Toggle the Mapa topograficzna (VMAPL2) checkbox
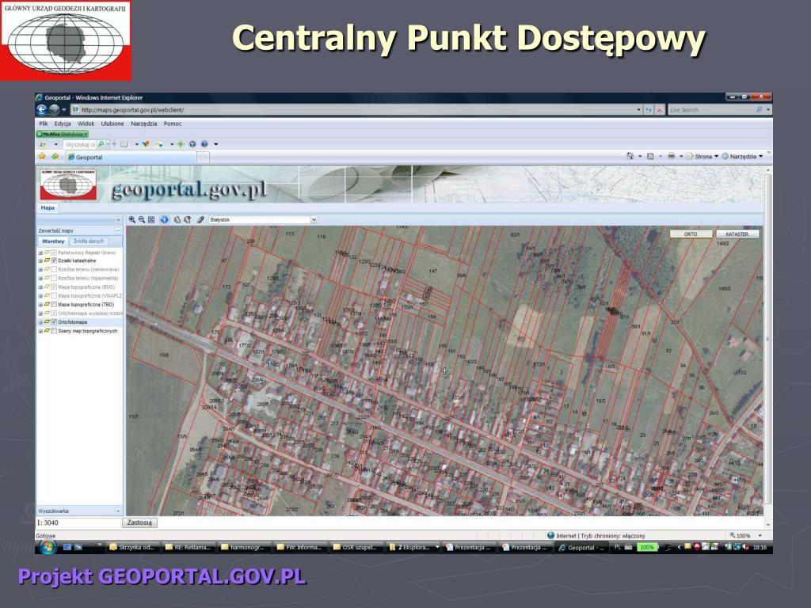The width and height of the screenshot is (811, 608). (x=54, y=296)
